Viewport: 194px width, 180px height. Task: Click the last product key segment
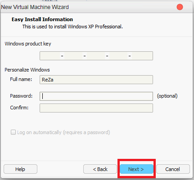point(142,56)
